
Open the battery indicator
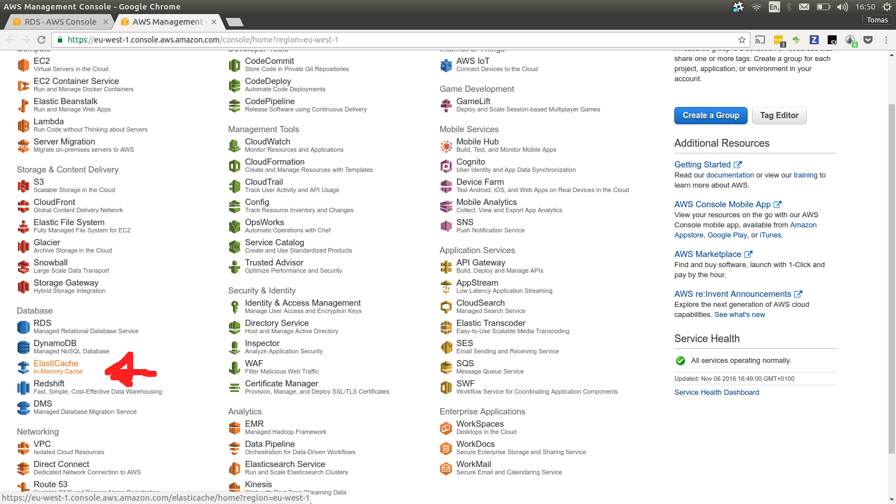coord(823,7)
